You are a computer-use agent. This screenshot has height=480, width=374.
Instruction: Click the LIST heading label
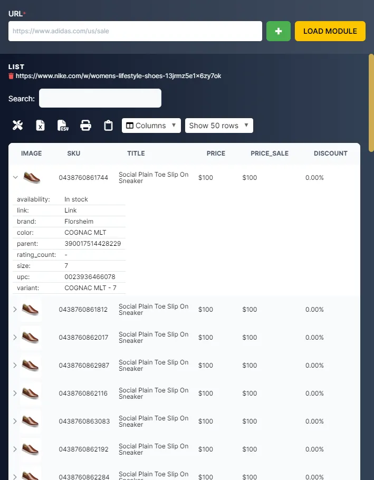[x=16, y=67]
